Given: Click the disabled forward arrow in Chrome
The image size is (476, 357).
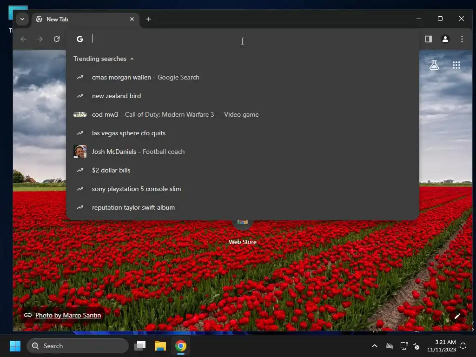Looking at the screenshot, I should click(x=40, y=39).
